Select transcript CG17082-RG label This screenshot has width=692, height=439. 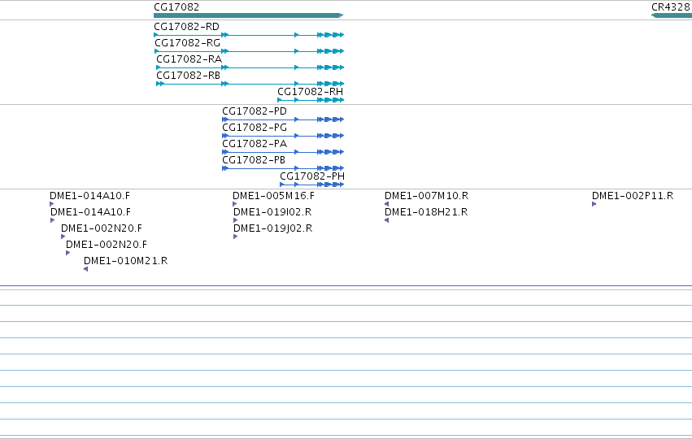point(188,43)
